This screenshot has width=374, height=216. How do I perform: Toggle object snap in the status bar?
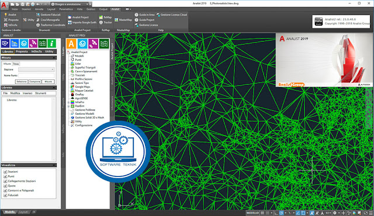coord(303,213)
